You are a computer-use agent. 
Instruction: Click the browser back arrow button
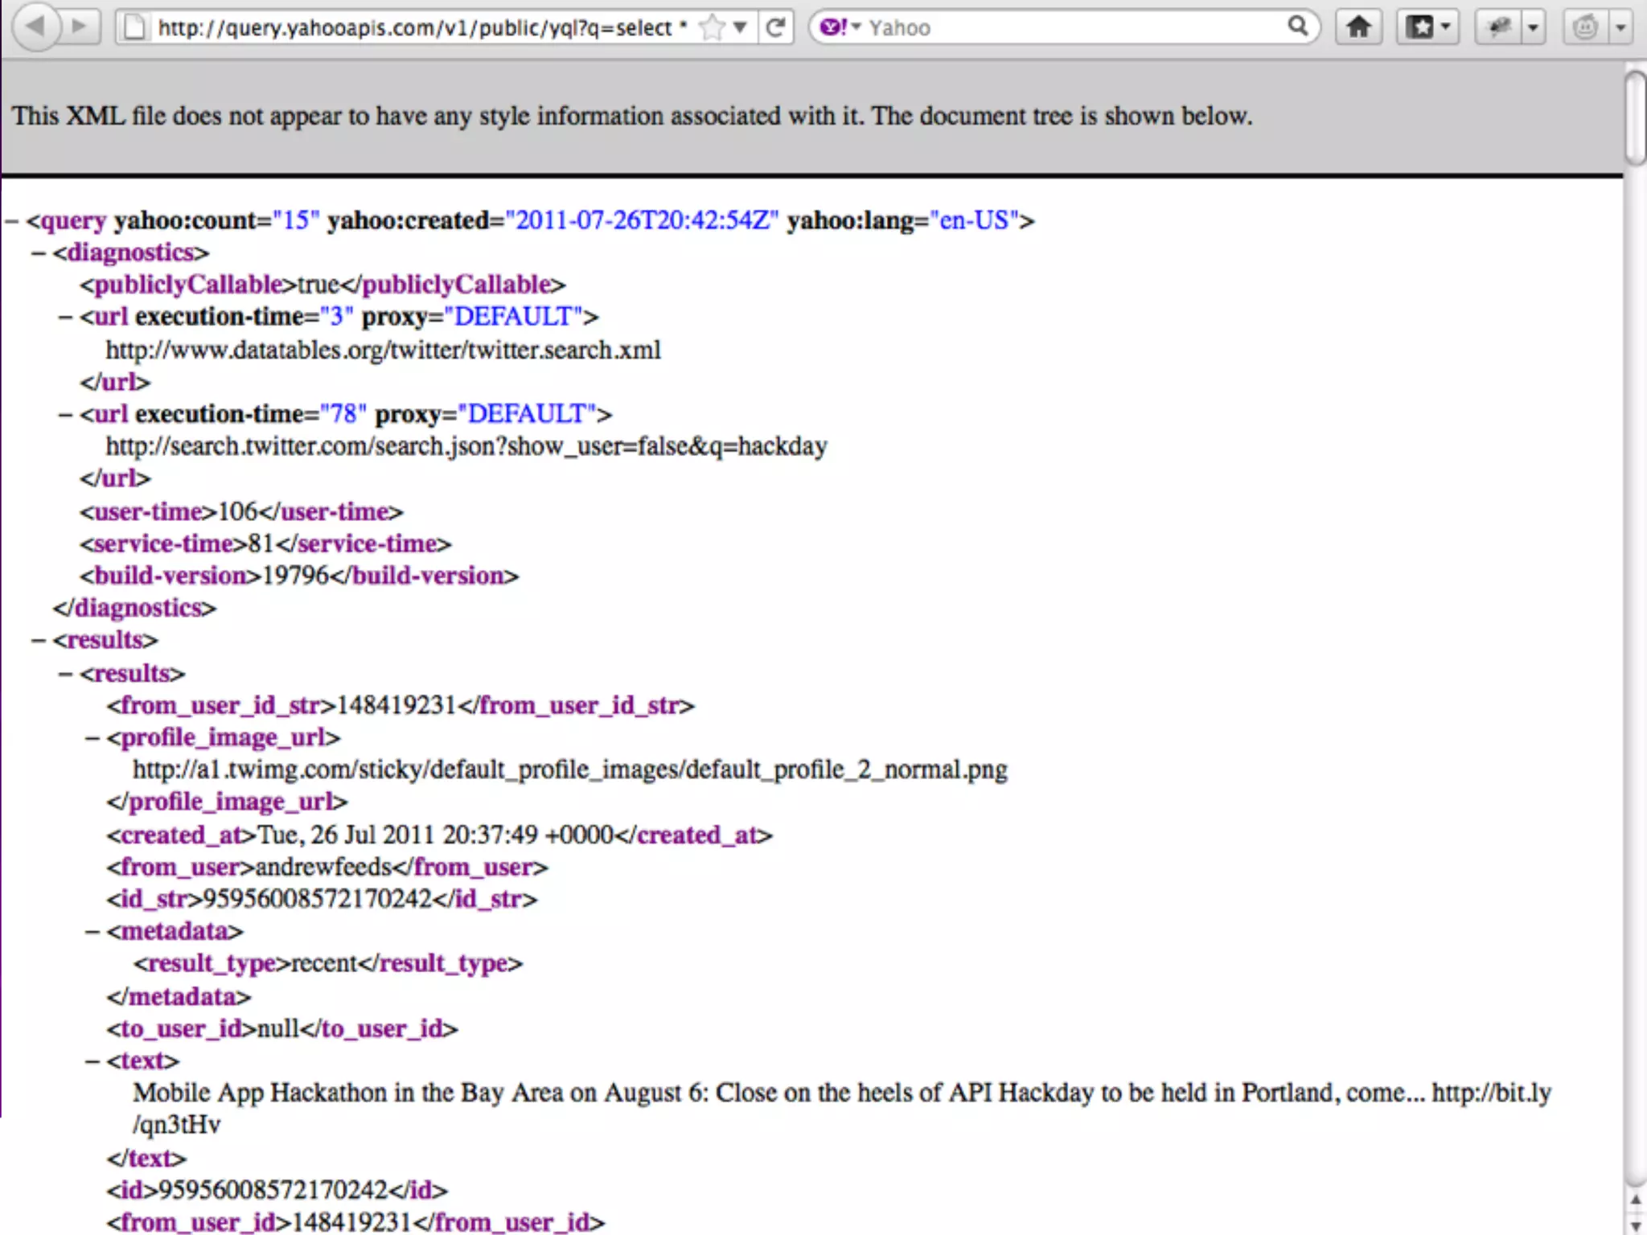(36, 27)
